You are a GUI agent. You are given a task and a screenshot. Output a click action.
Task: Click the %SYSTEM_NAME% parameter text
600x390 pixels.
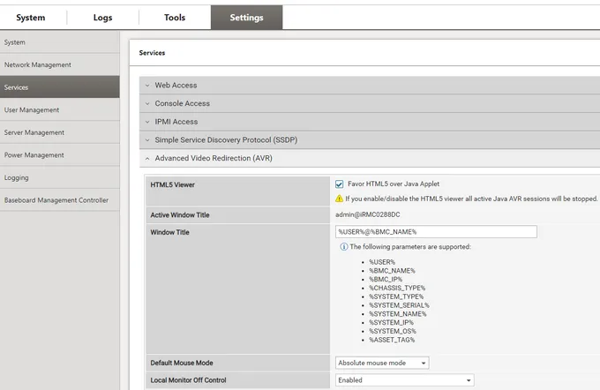click(398, 314)
